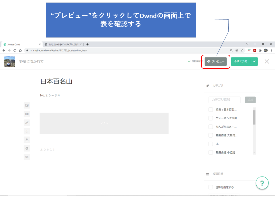
Task: Check the 本 category
Action: [x=211, y=144]
